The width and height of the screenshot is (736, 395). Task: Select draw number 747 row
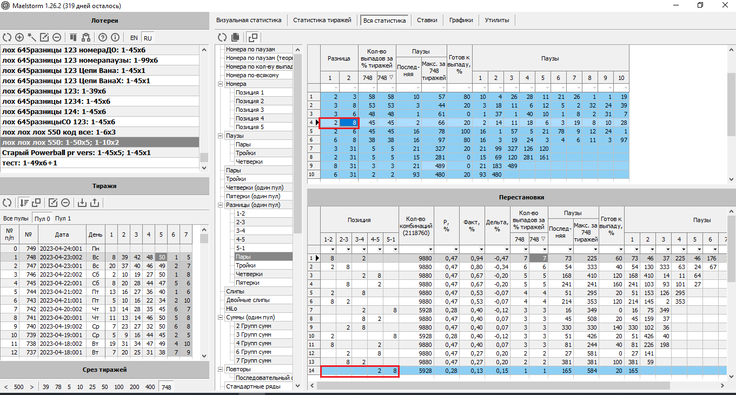(x=100, y=266)
